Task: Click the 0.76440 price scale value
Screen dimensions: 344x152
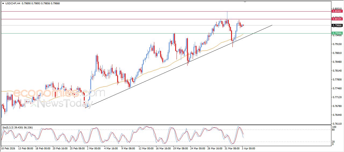Action: coord(337,115)
